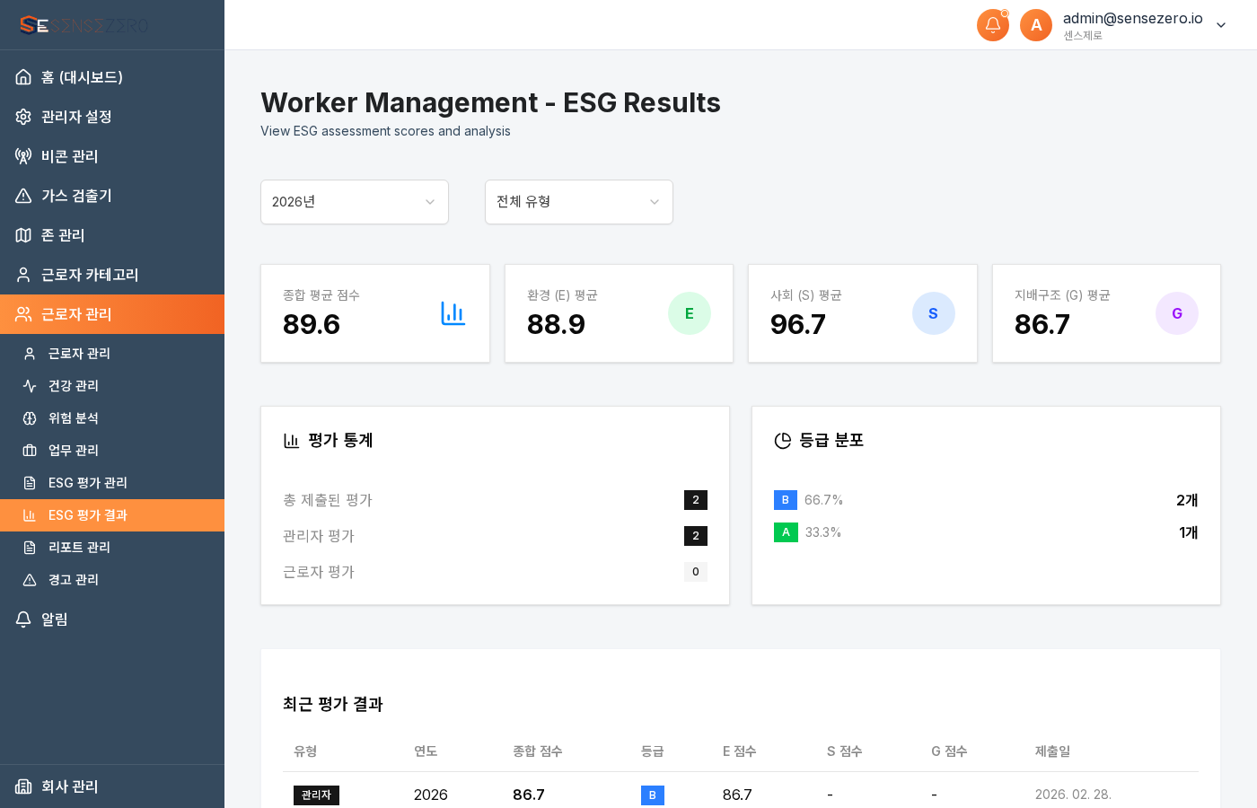
Task: Select the 가스 검출기 warning icon
Action: 23,196
